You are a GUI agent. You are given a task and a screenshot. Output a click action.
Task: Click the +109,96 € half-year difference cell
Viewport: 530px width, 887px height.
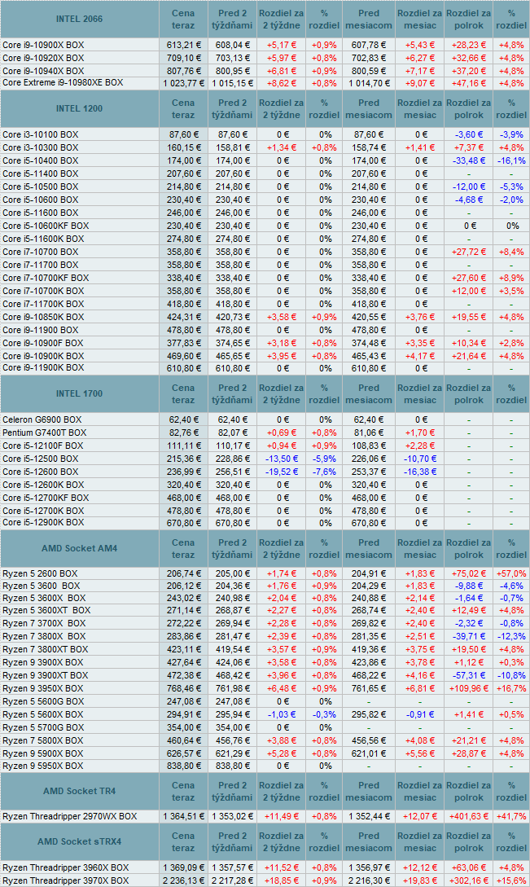click(x=469, y=688)
